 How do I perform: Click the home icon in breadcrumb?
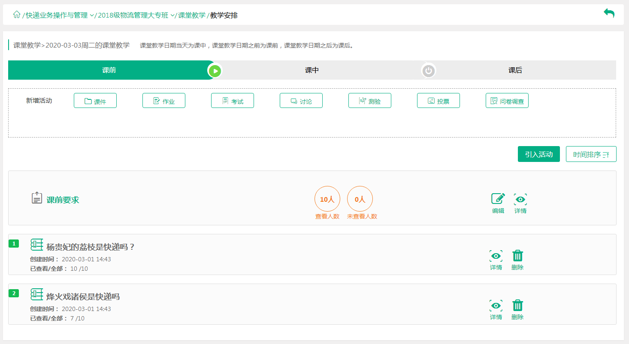point(17,15)
